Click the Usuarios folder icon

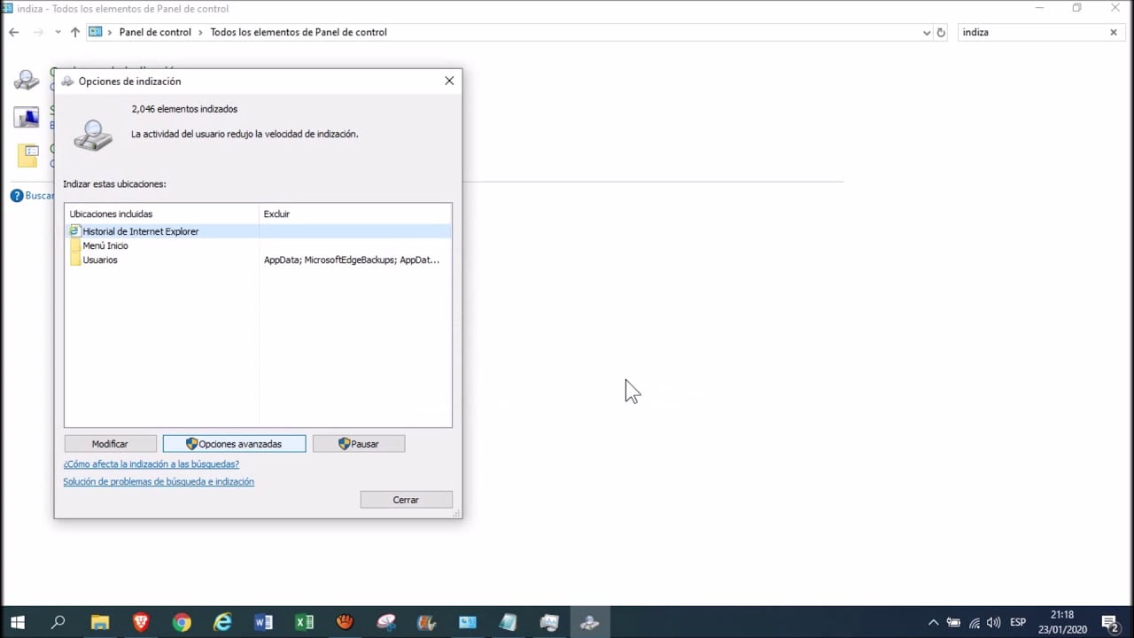coord(74,260)
